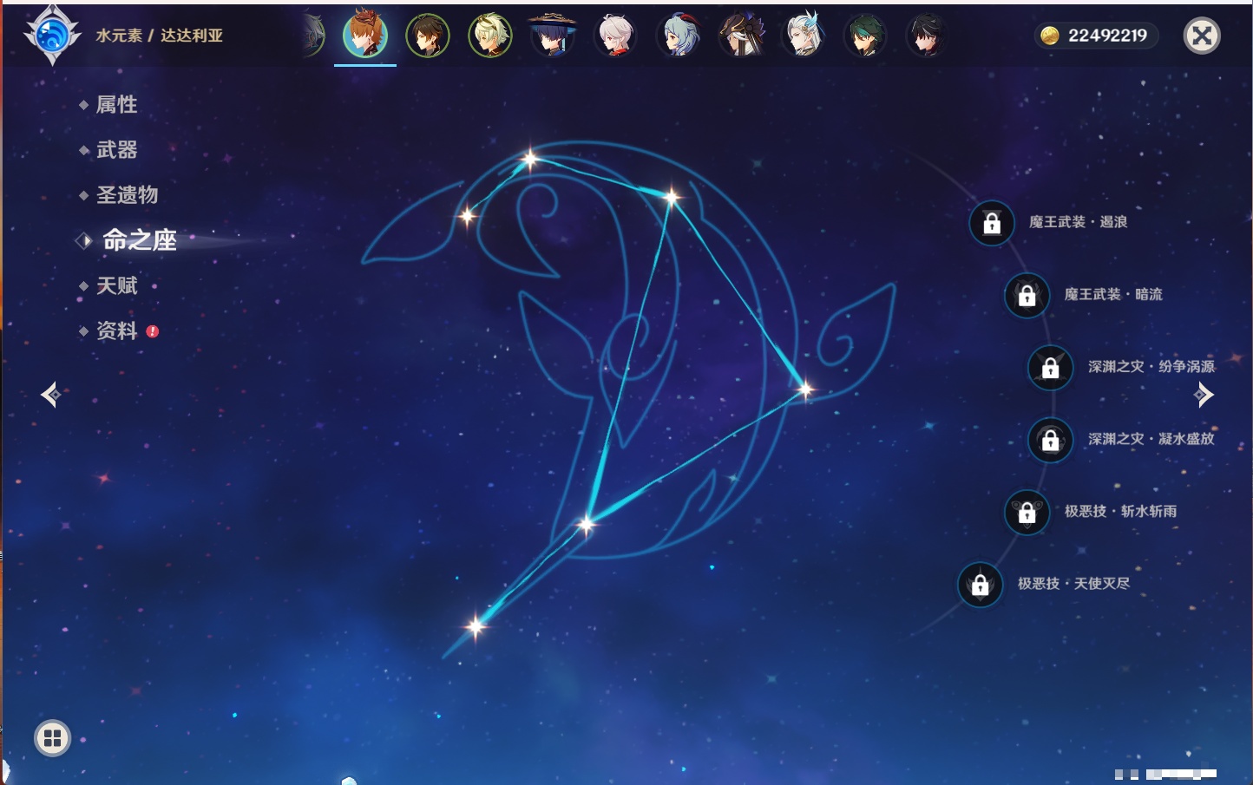Click the Mora coin icon
The width and height of the screenshot is (1253, 785).
tap(1050, 36)
